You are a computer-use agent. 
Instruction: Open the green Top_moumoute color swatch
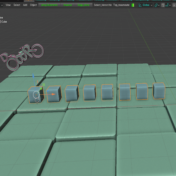[133, 5]
